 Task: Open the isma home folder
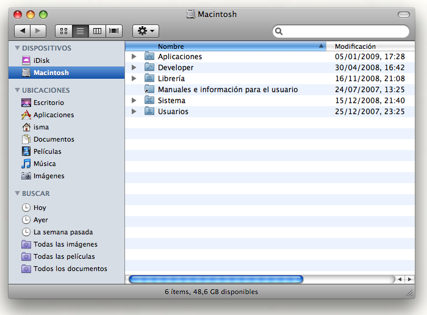[66, 127]
